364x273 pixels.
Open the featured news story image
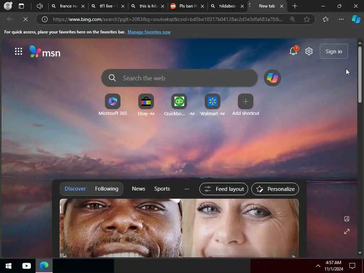click(179, 228)
